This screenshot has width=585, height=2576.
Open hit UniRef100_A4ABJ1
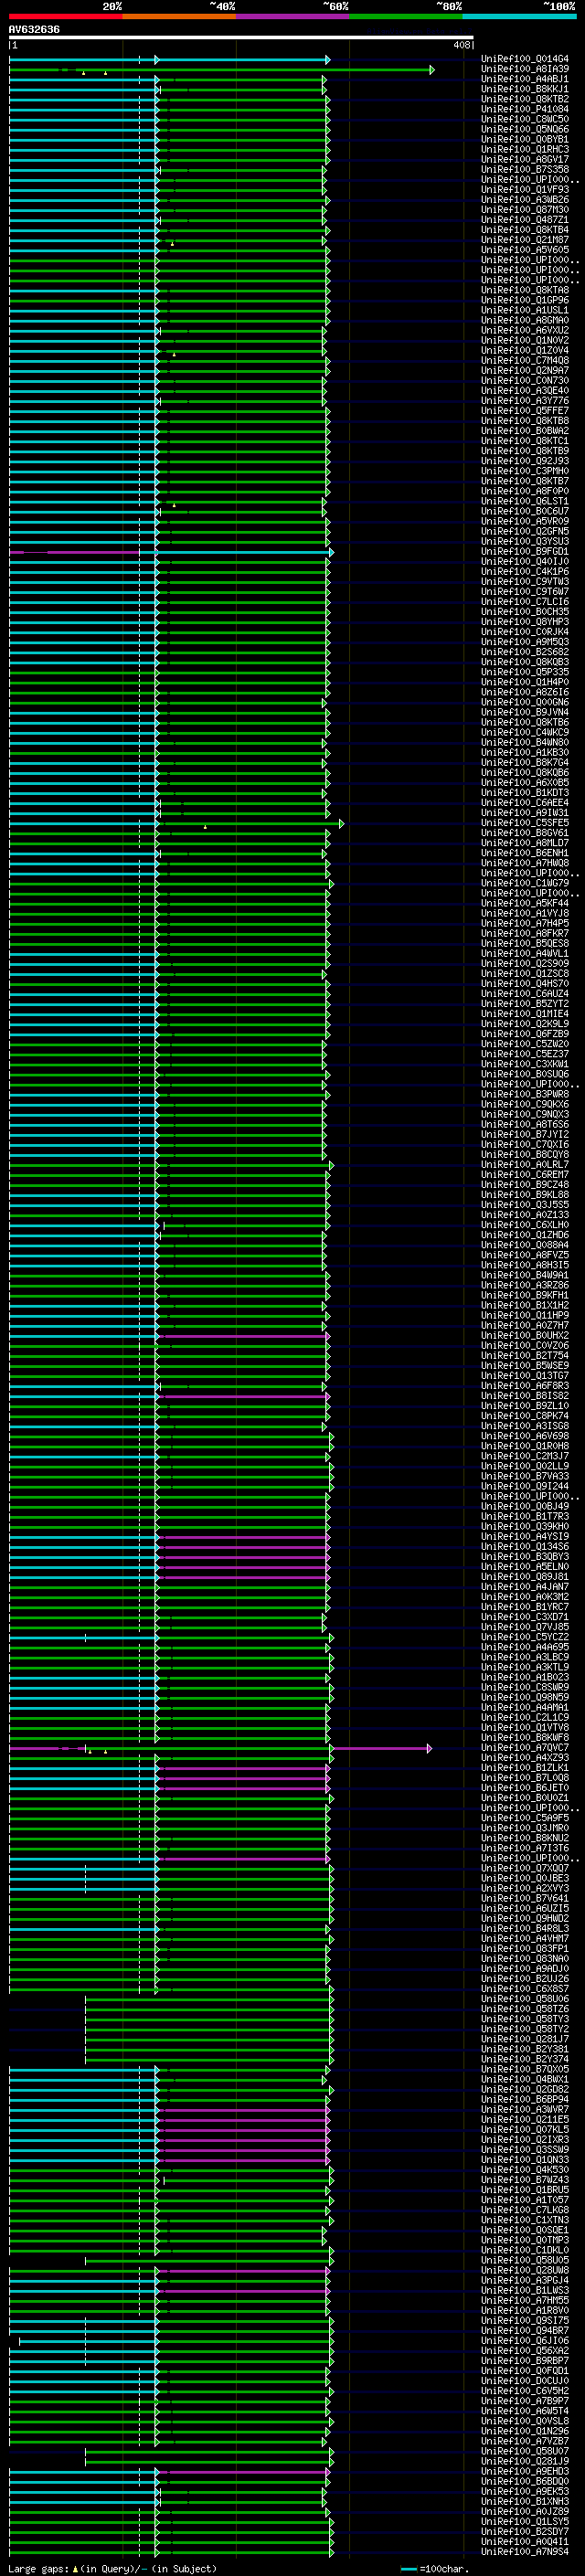[x=524, y=79]
